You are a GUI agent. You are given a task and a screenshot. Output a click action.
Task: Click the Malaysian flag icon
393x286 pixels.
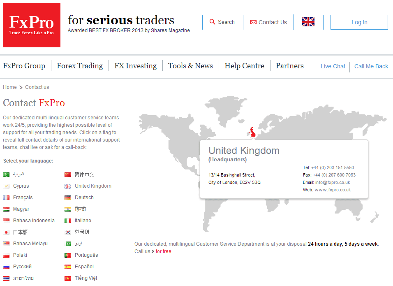6,244
